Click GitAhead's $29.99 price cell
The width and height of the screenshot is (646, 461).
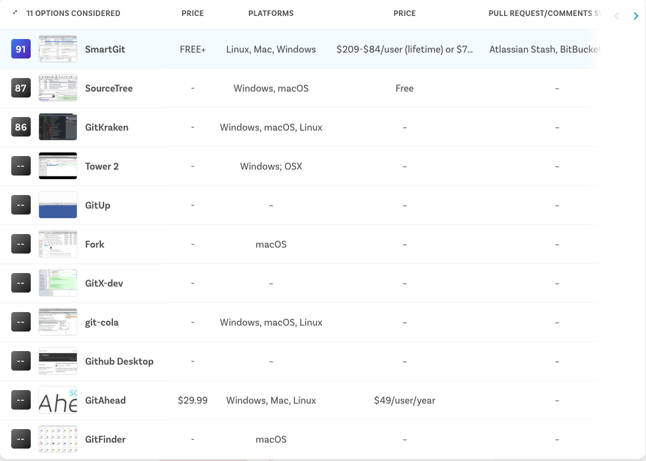(193, 401)
